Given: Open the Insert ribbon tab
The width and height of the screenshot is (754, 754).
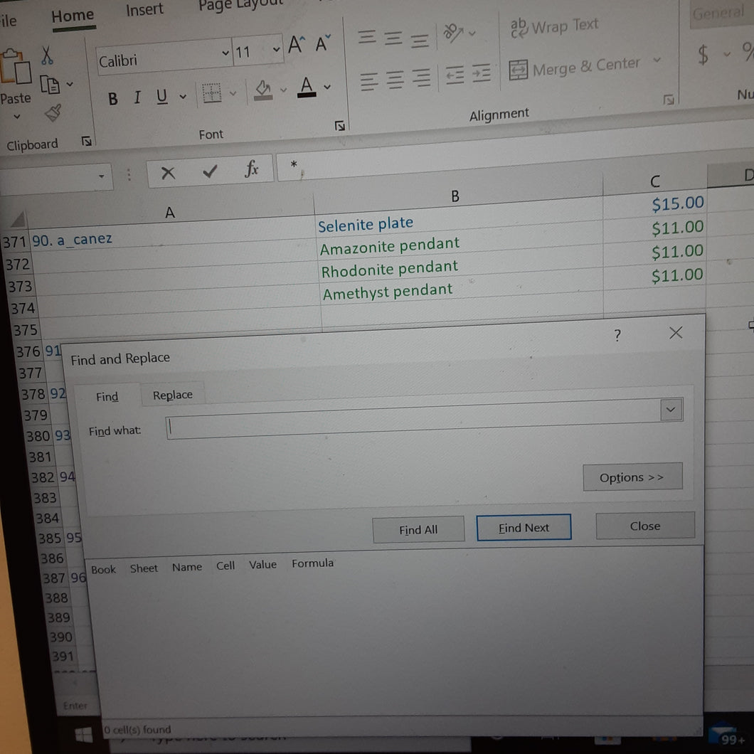Looking at the screenshot, I should point(144,10).
